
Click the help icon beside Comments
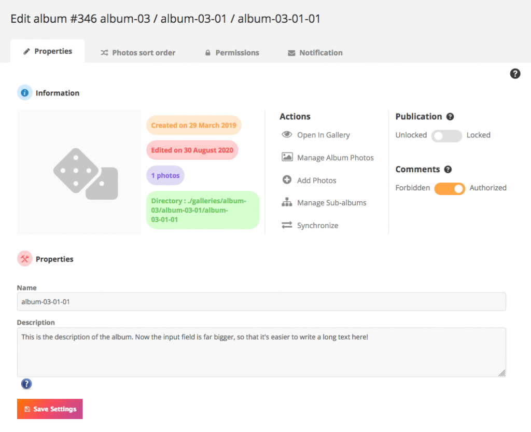click(x=448, y=170)
